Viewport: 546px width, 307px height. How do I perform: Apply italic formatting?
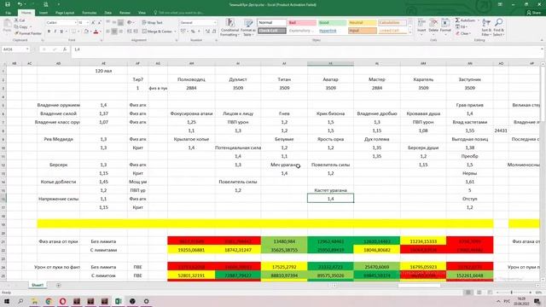pos(55,32)
